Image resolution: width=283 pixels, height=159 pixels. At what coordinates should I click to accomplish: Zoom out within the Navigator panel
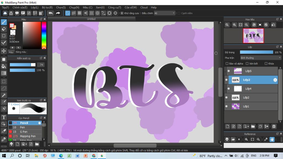[246, 25]
